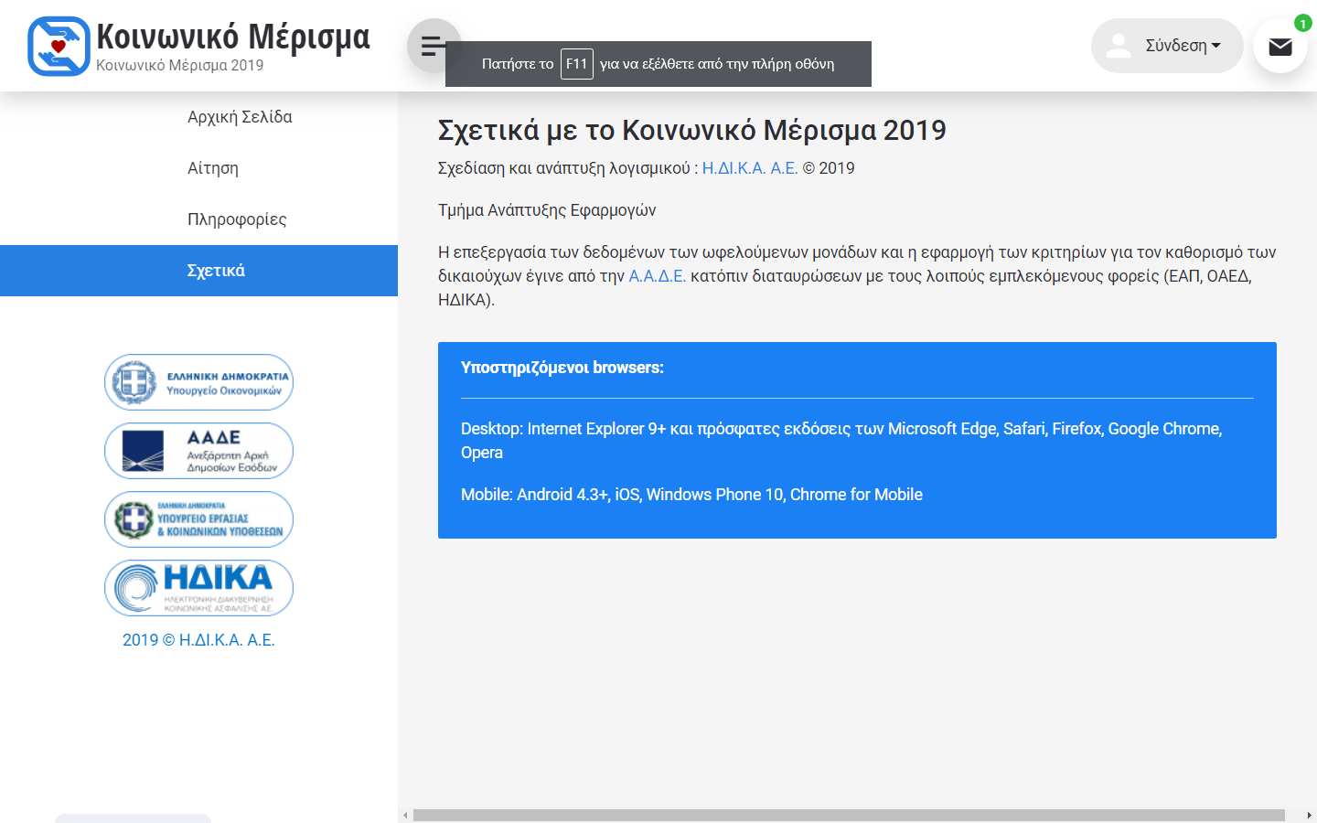Select the active Σχετικά menu item

pos(216,271)
